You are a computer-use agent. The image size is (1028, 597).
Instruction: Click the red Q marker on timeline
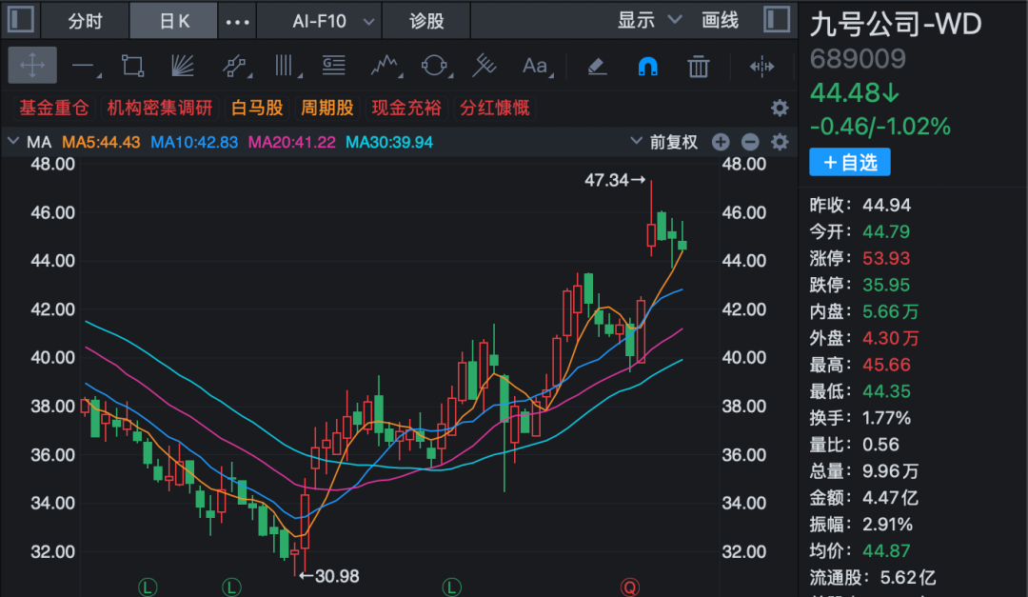tap(630, 587)
